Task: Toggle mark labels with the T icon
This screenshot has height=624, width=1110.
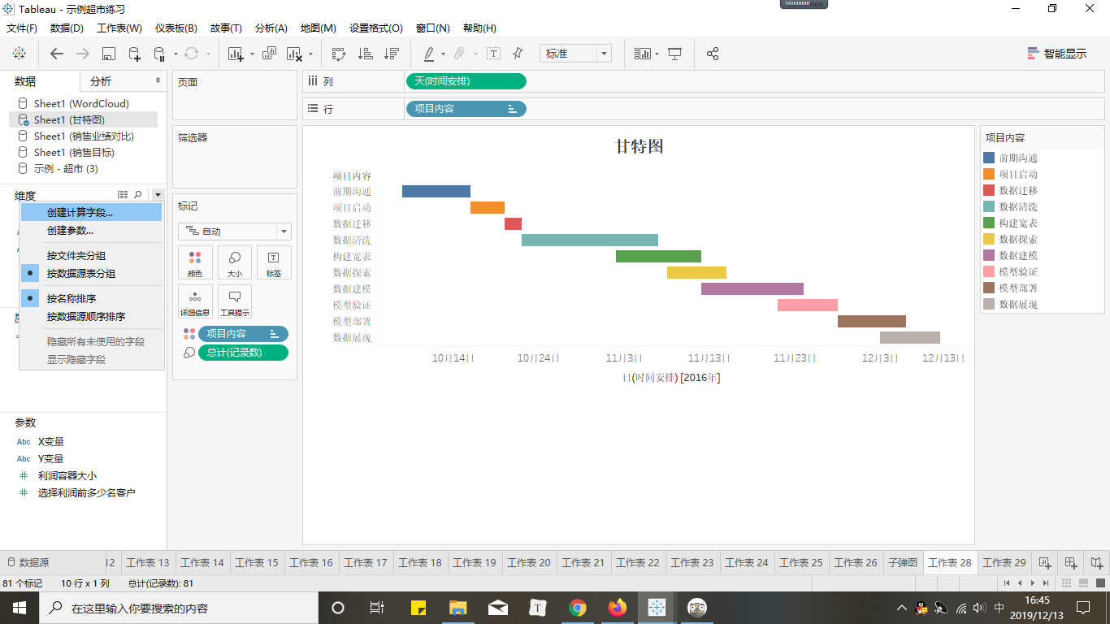Action: click(493, 54)
